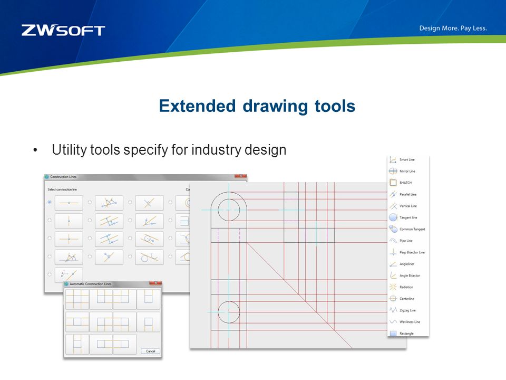Select the radio beside the vertical line option
The width and height of the screenshot is (506, 380).
tap(50, 220)
